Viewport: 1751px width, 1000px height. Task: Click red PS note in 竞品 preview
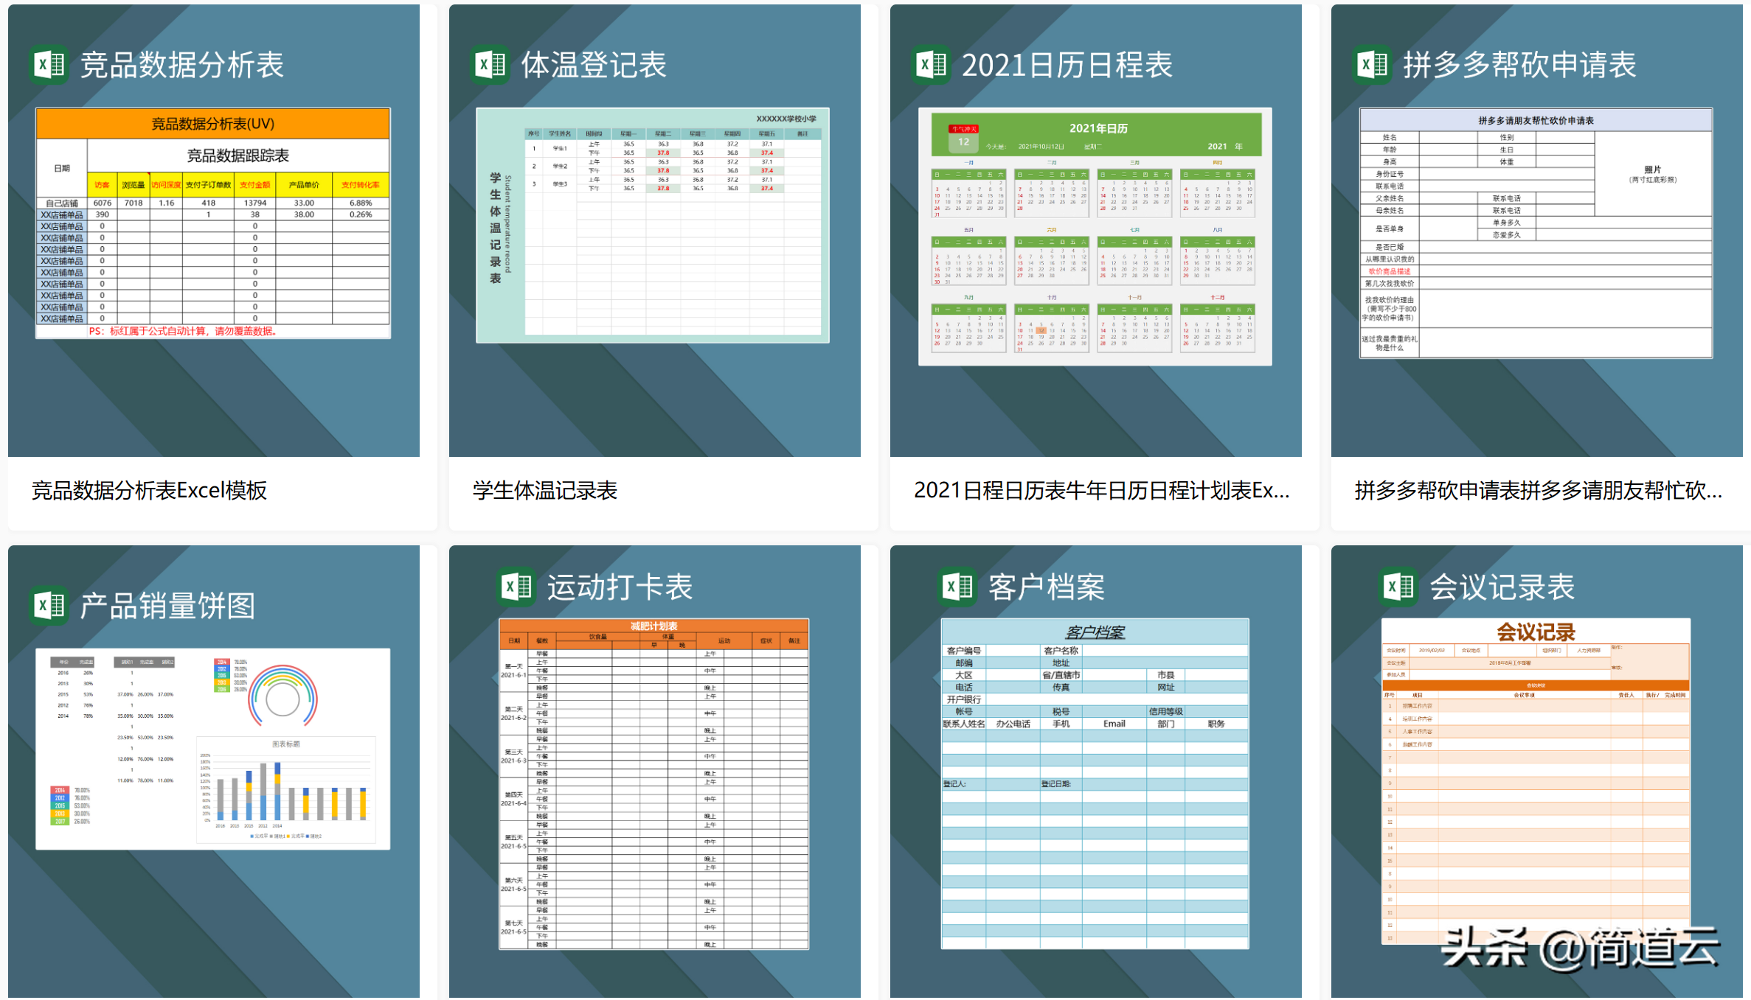point(183,332)
